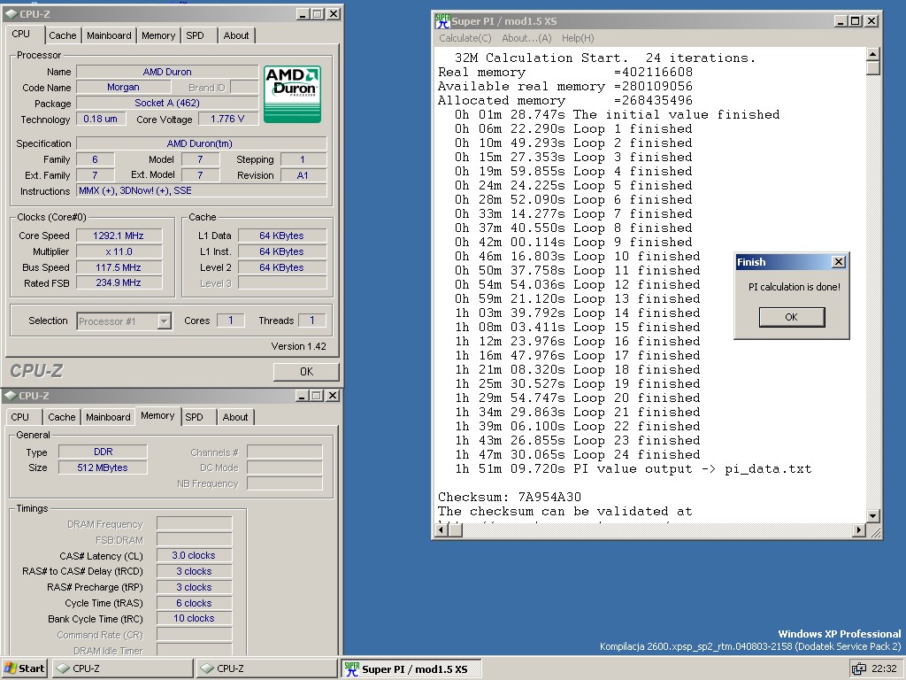Click the Cores count field
906x680 pixels.
[x=231, y=321]
